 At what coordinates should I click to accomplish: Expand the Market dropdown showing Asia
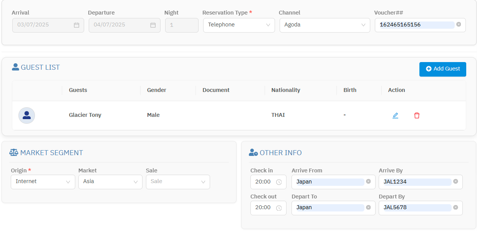tap(110, 182)
